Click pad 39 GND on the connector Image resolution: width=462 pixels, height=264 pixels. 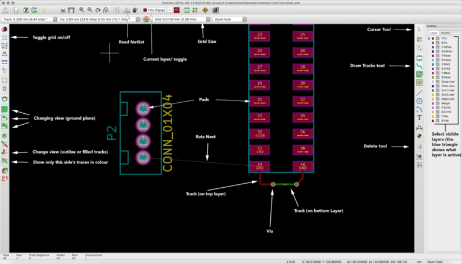[x=259, y=166]
